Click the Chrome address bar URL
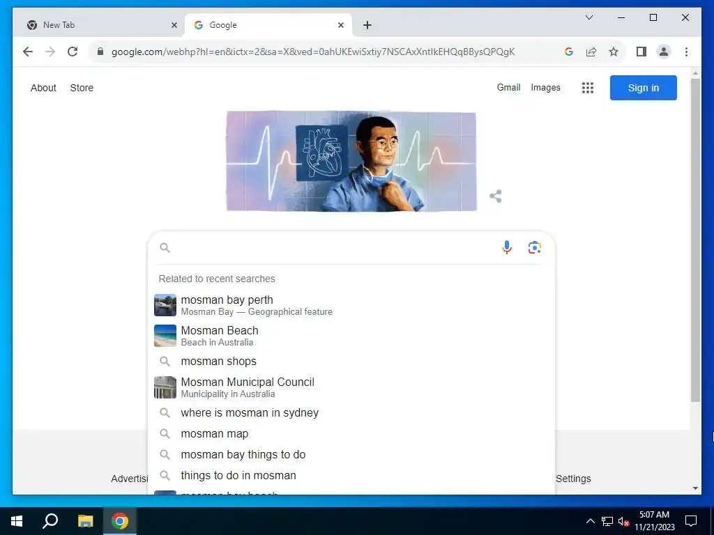This screenshot has height=535, width=714. (x=313, y=52)
